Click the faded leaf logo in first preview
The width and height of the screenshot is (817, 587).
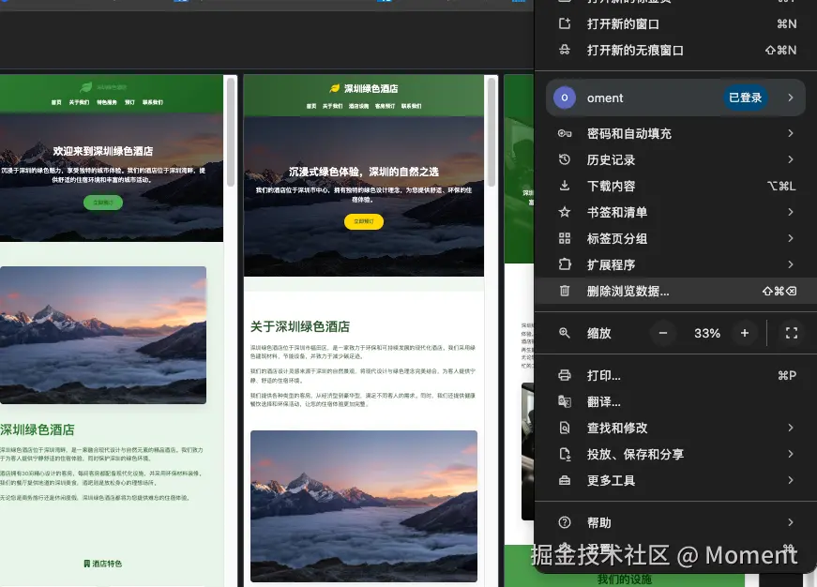click(86, 87)
